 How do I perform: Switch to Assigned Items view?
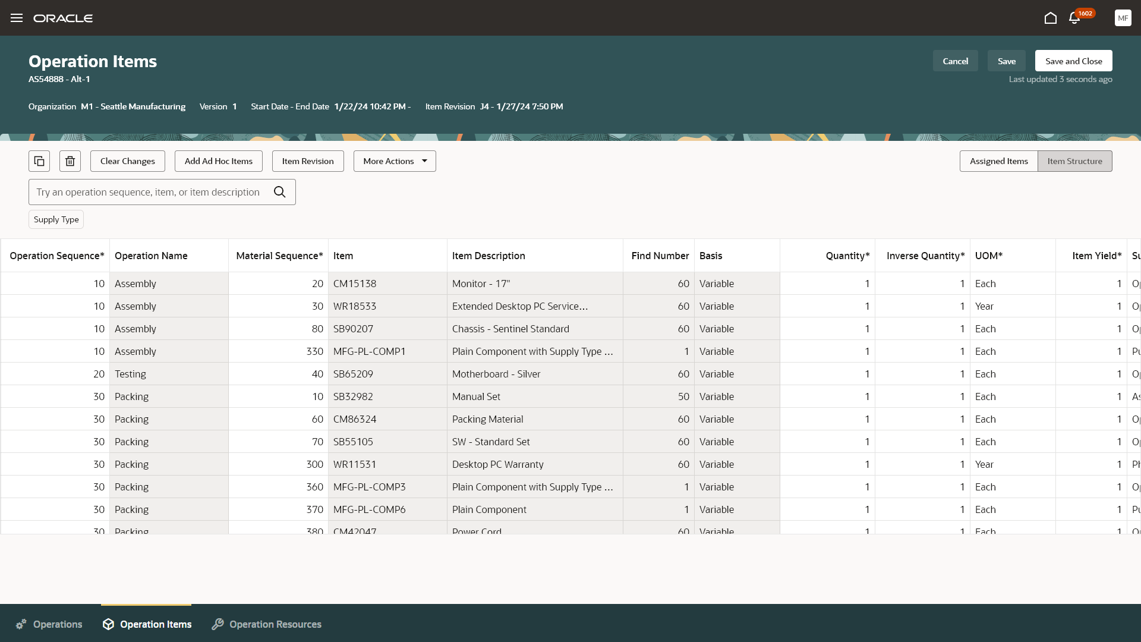[998, 161]
